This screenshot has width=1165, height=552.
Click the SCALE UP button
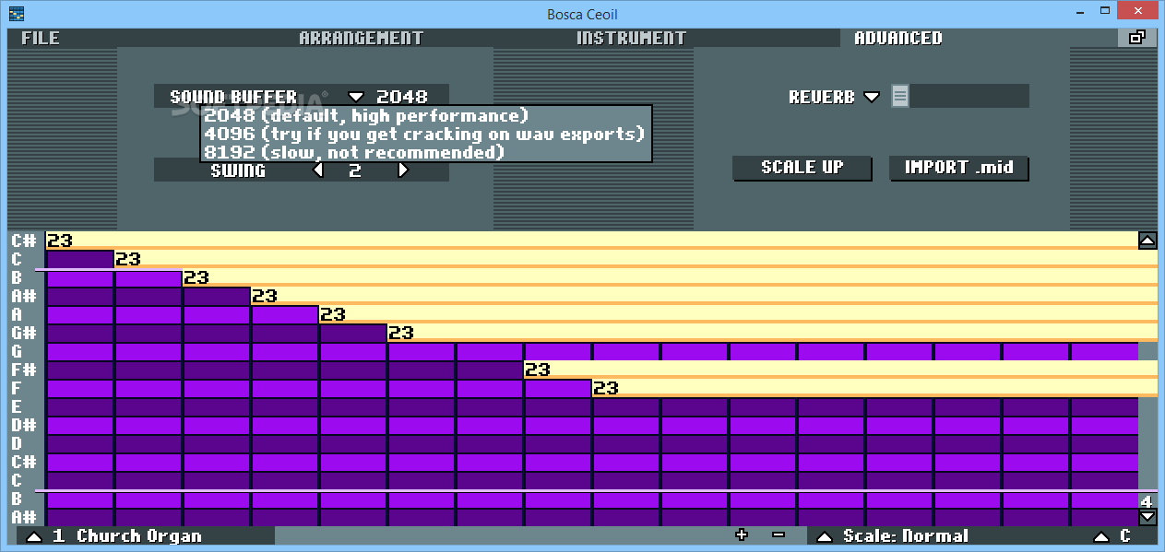(x=802, y=168)
